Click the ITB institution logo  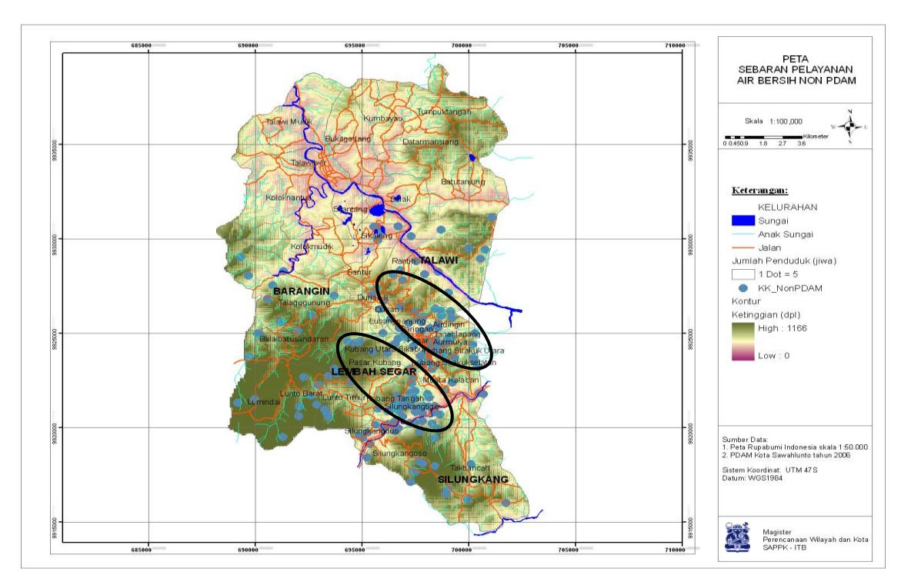pos(737,537)
